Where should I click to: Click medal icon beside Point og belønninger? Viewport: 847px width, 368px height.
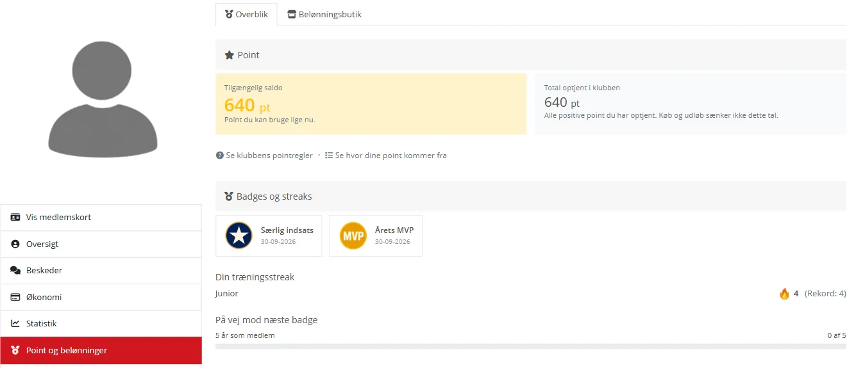15,351
